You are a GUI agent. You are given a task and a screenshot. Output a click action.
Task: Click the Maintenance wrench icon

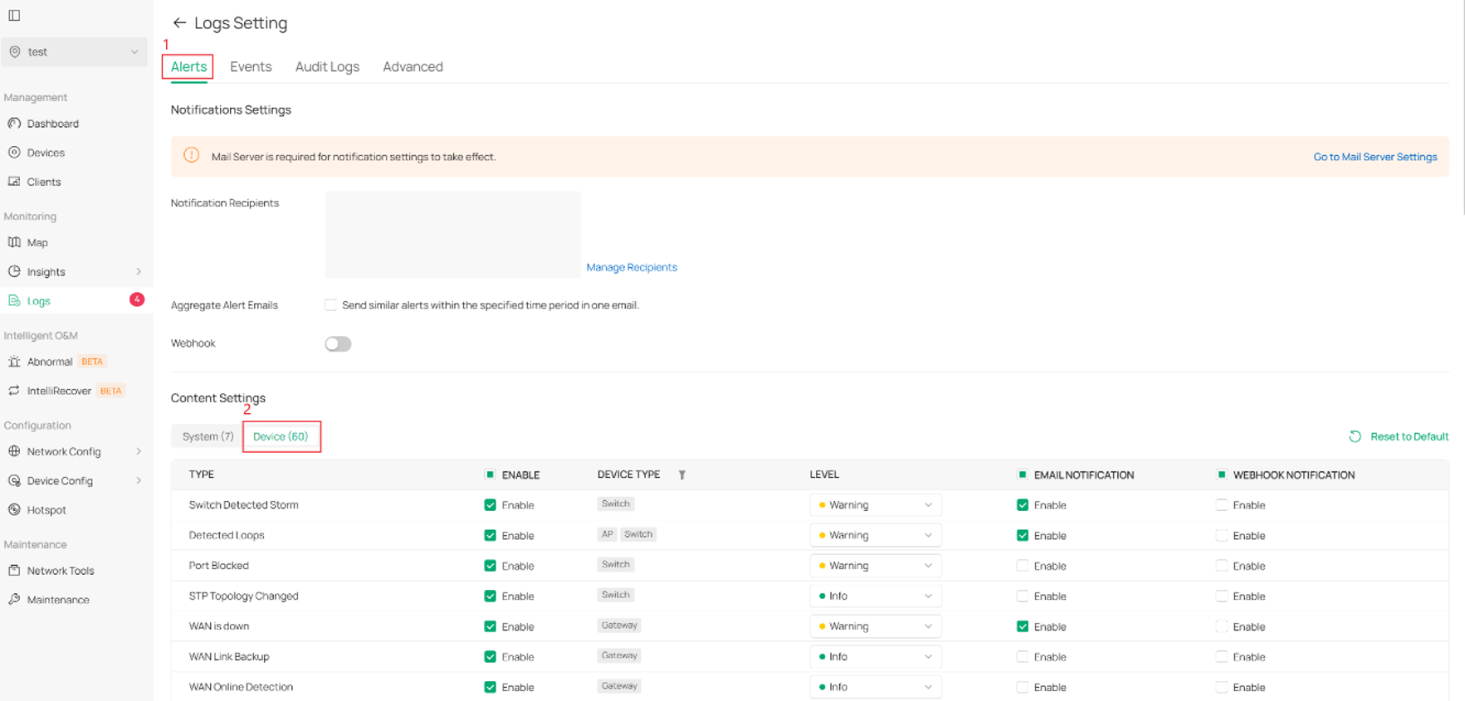(x=14, y=600)
